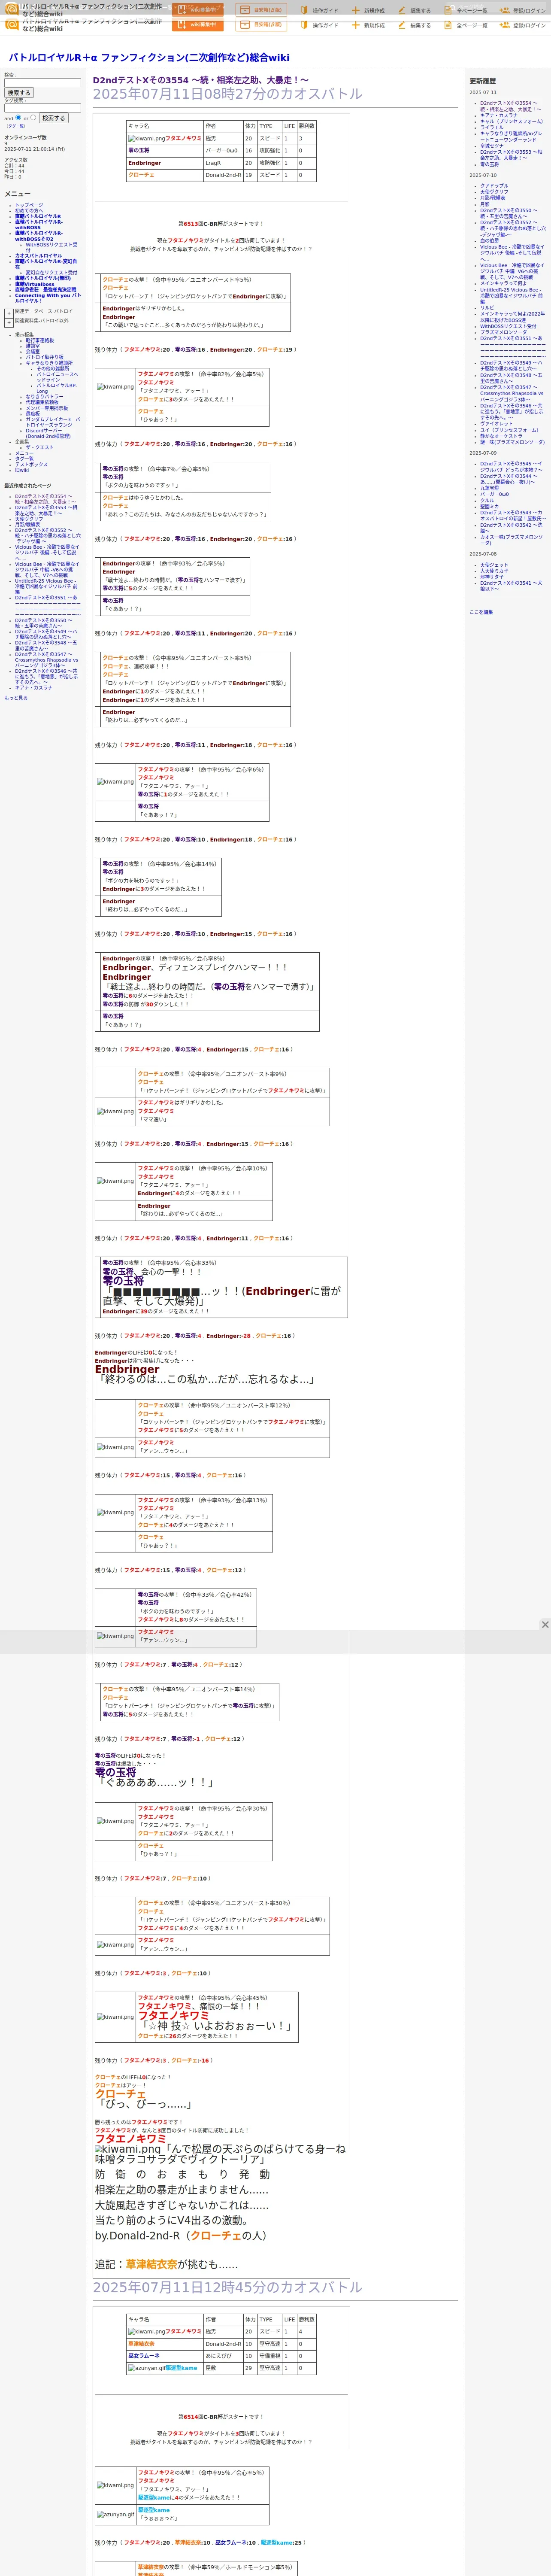The image size is (551, 2576).
Task: Open Connecting With you バトルロイヤル link
Action: pyautogui.click(x=47, y=298)
